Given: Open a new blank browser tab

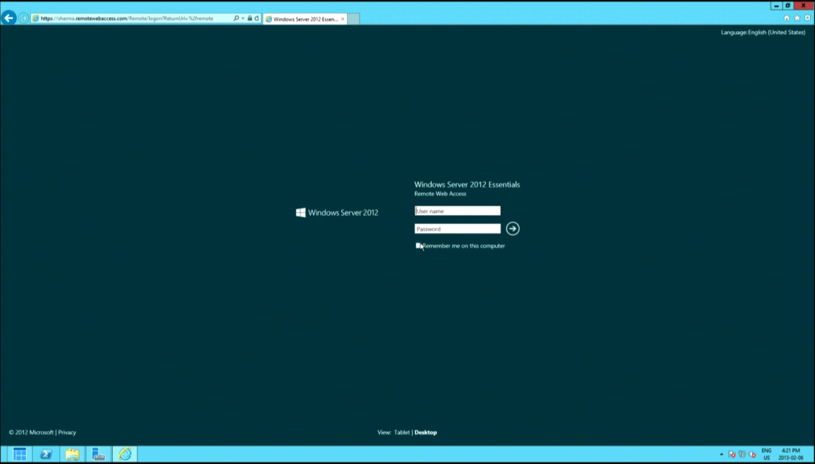Looking at the screenshot, I should click(353, 19).
